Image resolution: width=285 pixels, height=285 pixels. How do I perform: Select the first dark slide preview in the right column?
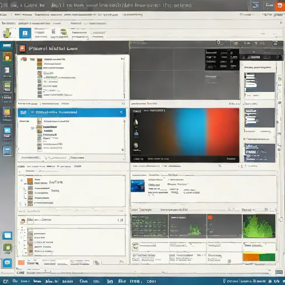coord(259,82)
